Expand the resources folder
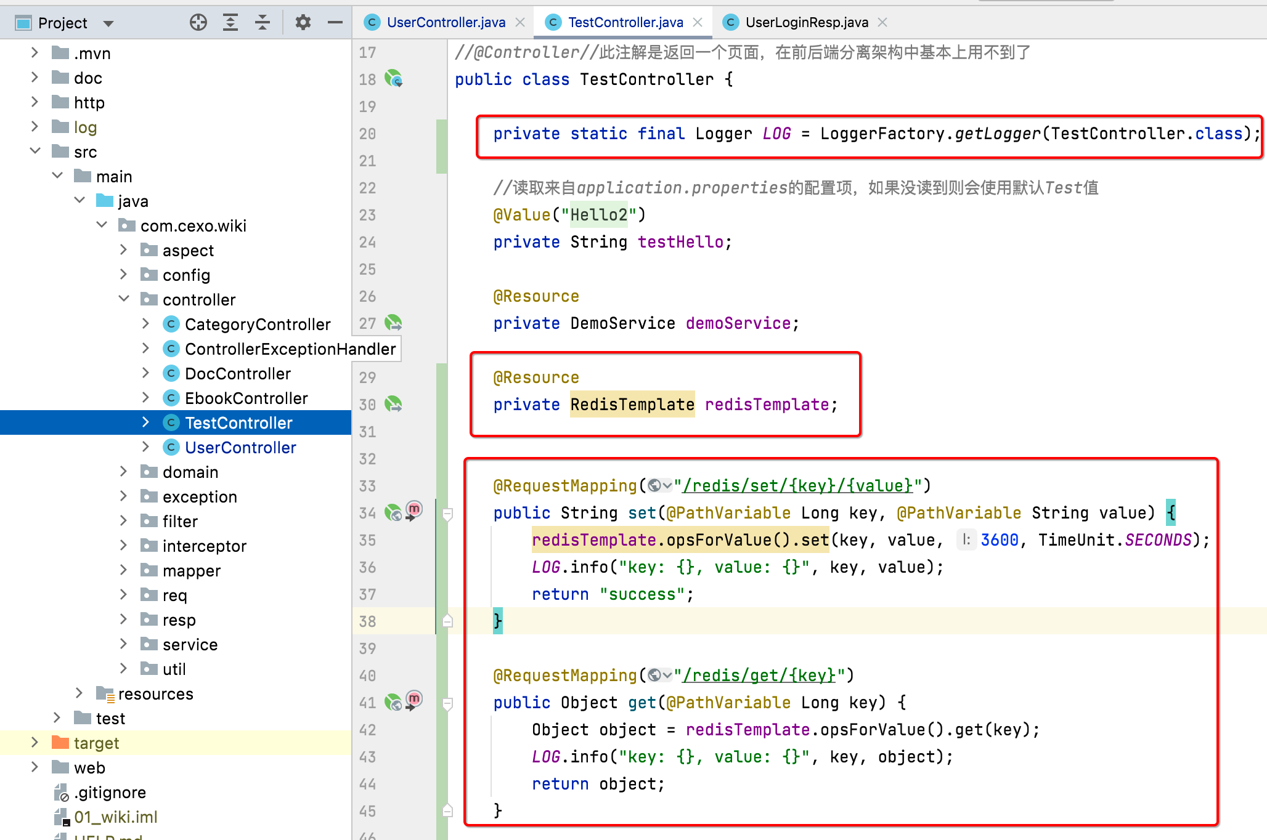The width and height of the screenshot is (1267, 840). point(79,693)
